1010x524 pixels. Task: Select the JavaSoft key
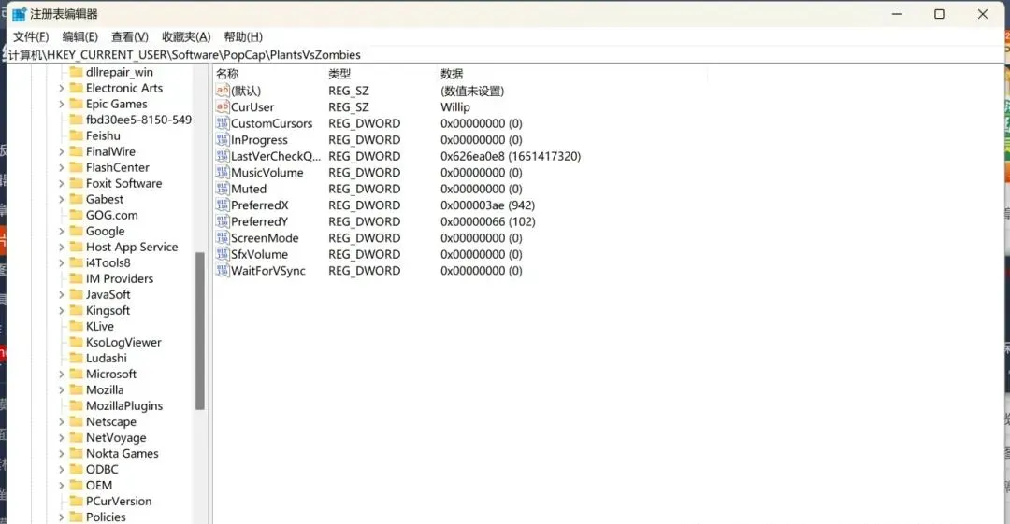tap(108, 295)
